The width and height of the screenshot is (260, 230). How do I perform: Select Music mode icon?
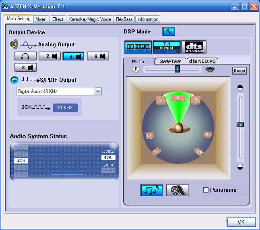click(151, 190)
